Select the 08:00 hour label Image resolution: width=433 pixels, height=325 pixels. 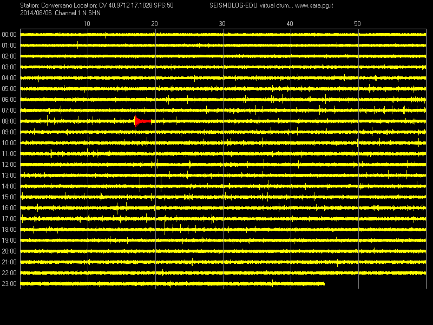9,121
